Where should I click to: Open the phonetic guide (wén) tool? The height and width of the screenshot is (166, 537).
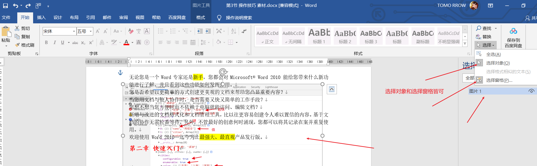[139, 31]
